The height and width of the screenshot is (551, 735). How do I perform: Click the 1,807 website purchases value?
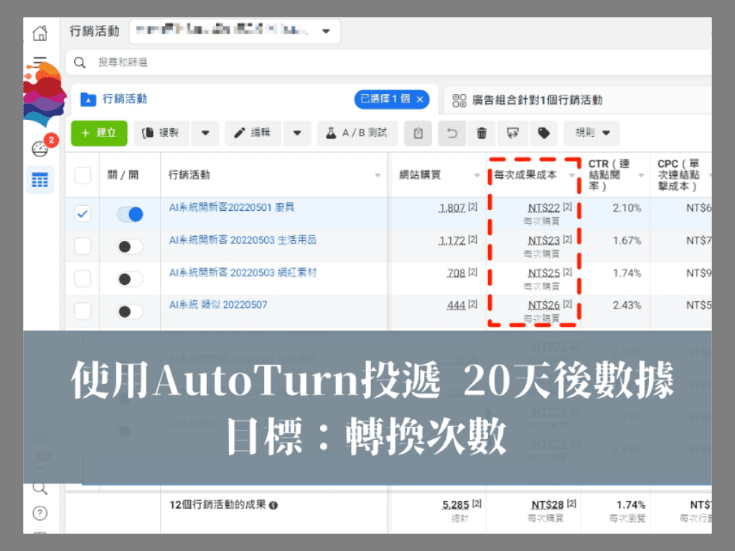point(452,208)
